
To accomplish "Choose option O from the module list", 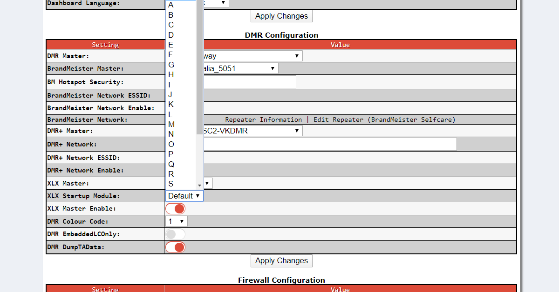I will tap(181, 144).
